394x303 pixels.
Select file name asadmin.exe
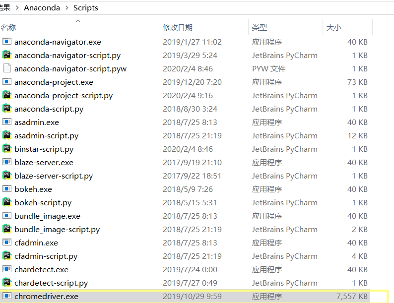coord(37,122)
